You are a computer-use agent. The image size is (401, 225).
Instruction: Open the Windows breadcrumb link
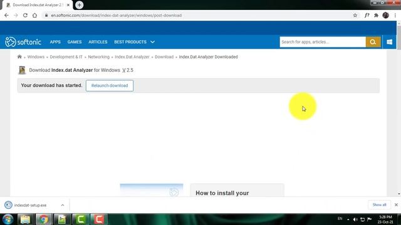[36, 57]
